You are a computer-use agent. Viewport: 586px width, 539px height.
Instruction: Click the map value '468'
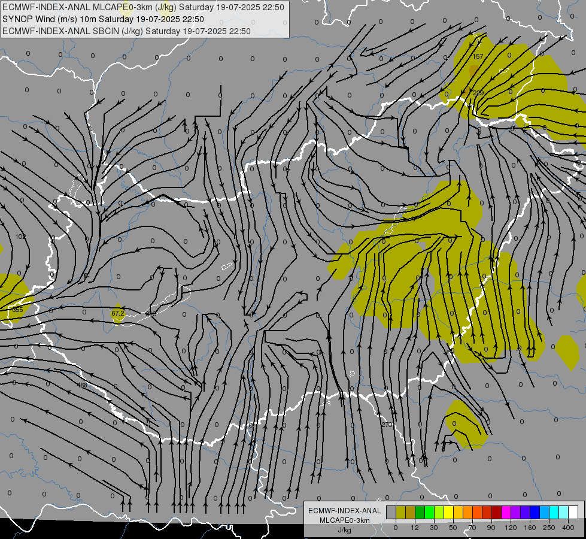click(82, 385)
